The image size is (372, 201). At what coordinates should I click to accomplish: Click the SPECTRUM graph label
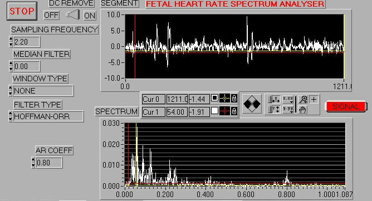(116, 111)
